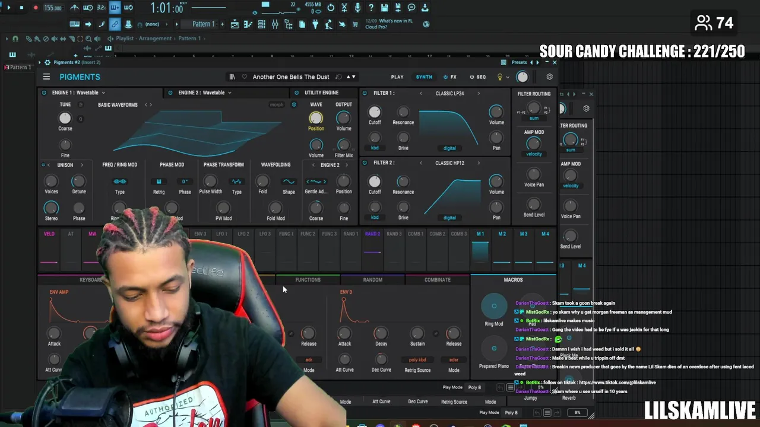Toggle the metronome icon
The height and width of the screenshot is (427, 760).
(x=75, y=8)
